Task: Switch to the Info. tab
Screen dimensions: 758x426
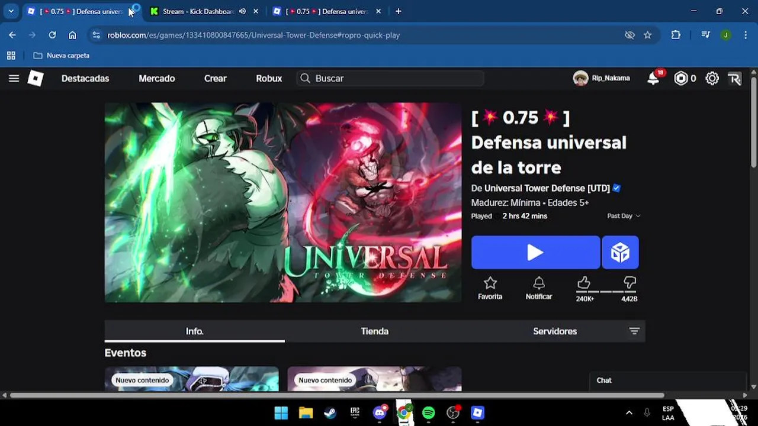Action: tap(194, 331)
